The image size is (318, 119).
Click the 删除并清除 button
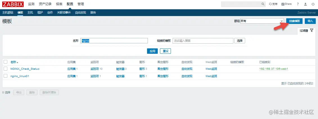(x=49, y=92)
